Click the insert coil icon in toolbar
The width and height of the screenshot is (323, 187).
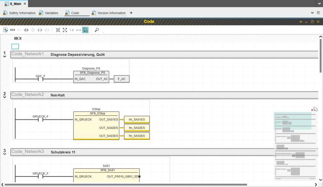(40, 30)
